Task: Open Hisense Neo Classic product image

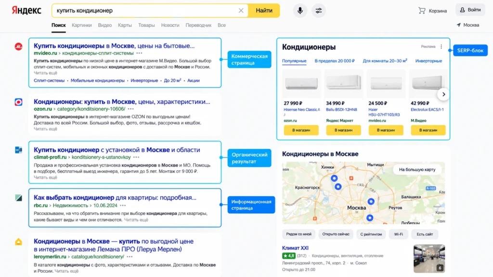Action: 301,84
